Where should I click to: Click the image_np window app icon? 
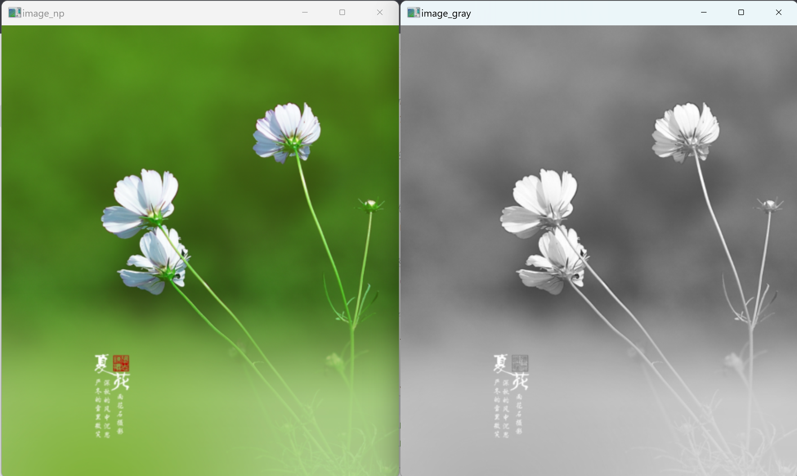click(x=14, y=13)
